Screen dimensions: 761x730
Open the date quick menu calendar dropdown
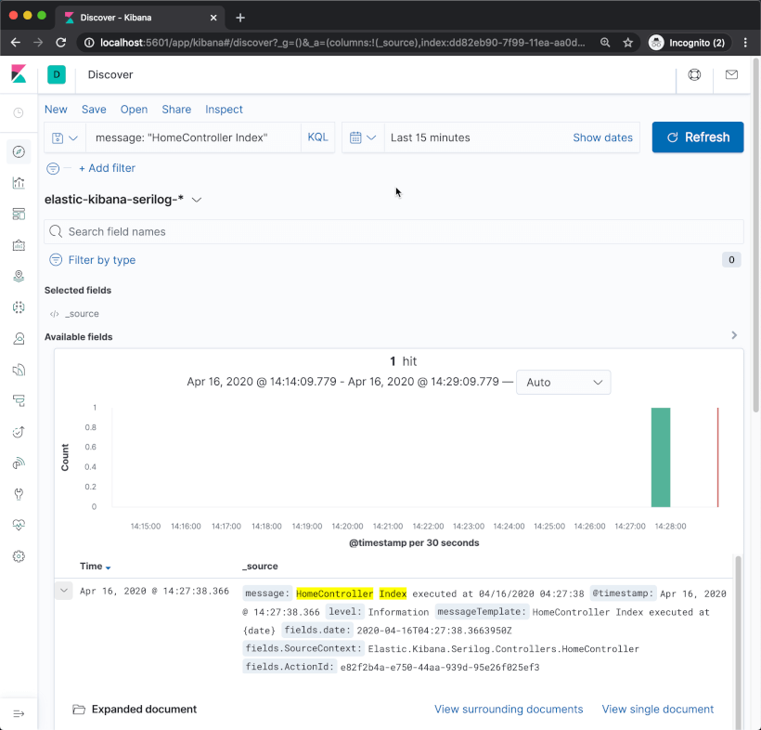click(363, 138)
